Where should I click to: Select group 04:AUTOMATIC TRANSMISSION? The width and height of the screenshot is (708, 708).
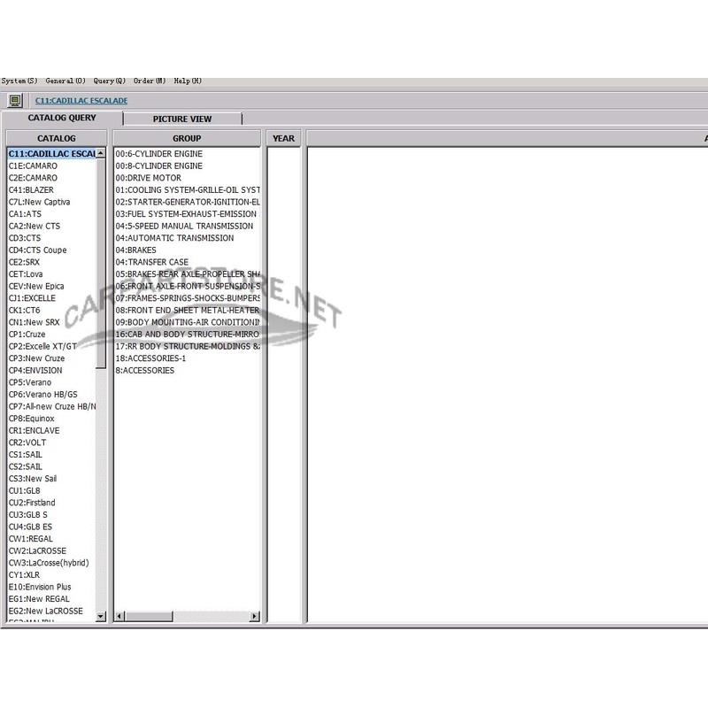tap(174, 238)
